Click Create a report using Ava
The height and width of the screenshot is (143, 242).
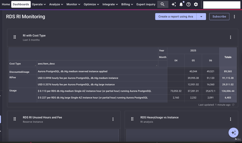pyautogui.click(x=176, y=17)
